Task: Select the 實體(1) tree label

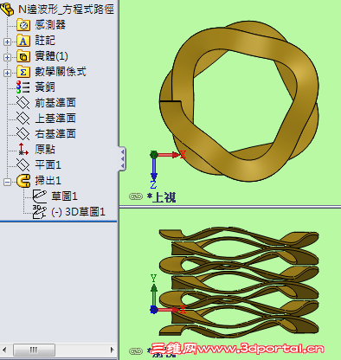Action: [51, 56]
